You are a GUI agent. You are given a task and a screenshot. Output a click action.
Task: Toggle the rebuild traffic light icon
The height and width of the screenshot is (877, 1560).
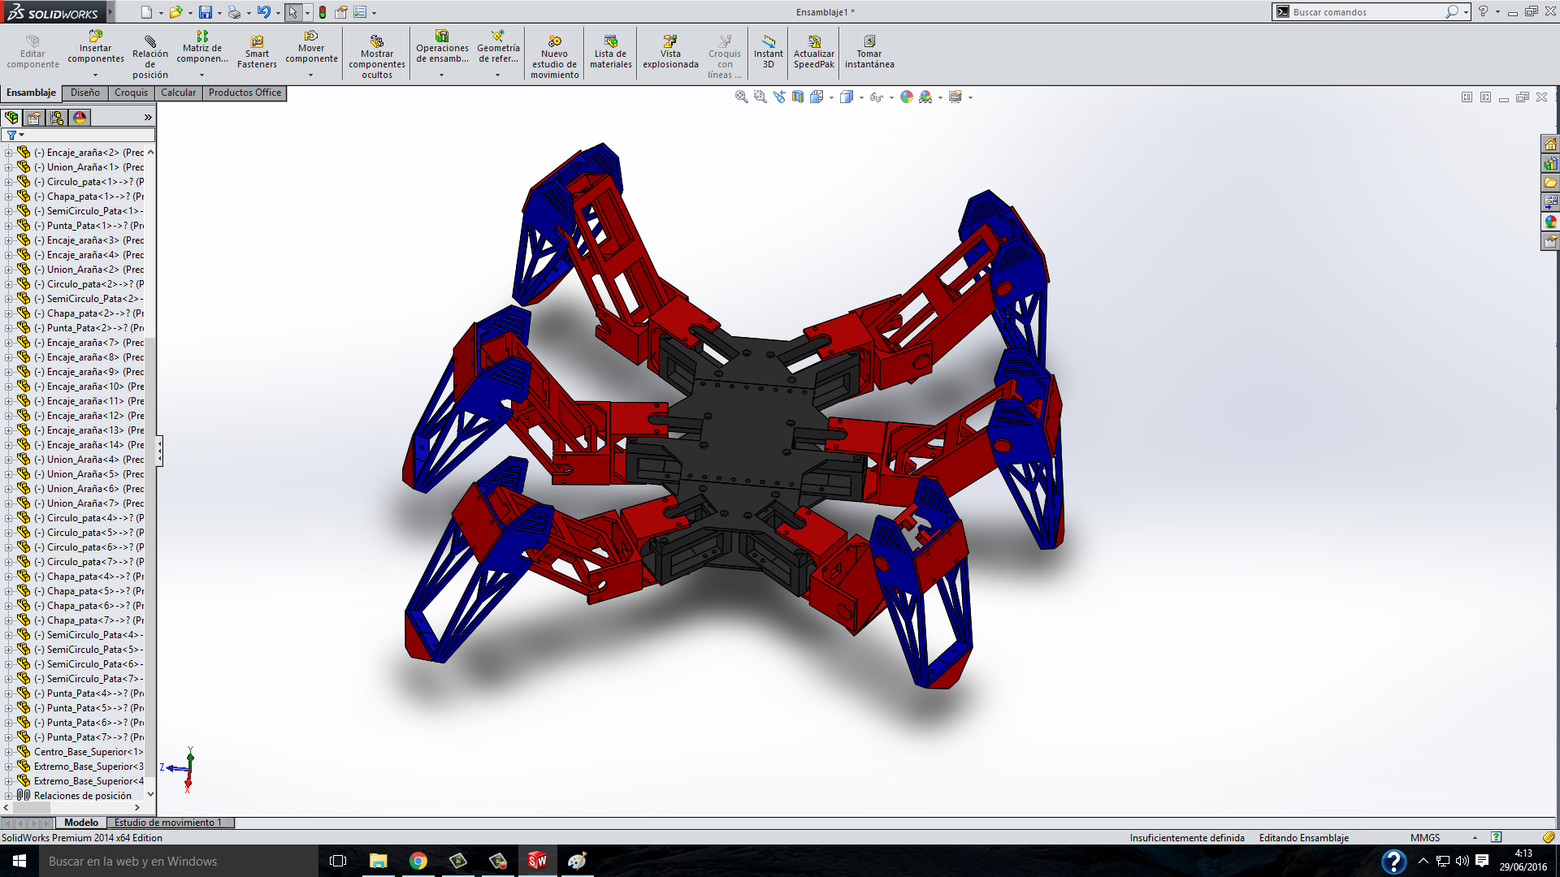coord(323,12)
